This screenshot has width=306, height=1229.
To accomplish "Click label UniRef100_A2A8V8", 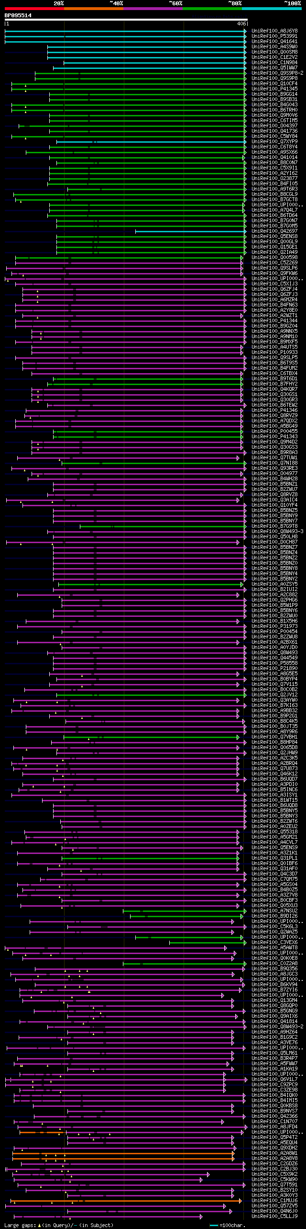I will click(274, 1159).
